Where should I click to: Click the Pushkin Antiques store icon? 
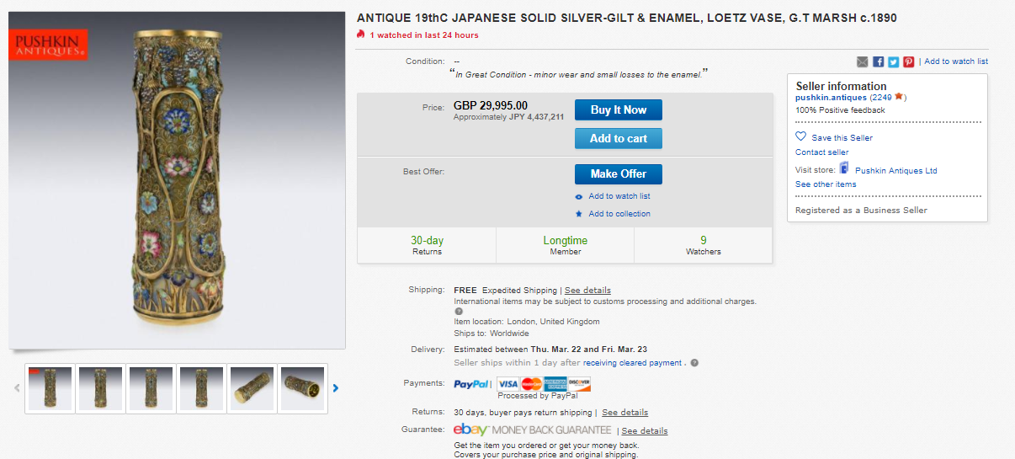[x=844, y=169]
